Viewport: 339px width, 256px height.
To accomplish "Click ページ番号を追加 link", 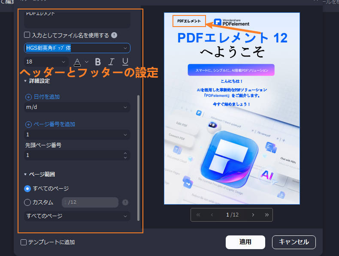I will coord(54,124).
